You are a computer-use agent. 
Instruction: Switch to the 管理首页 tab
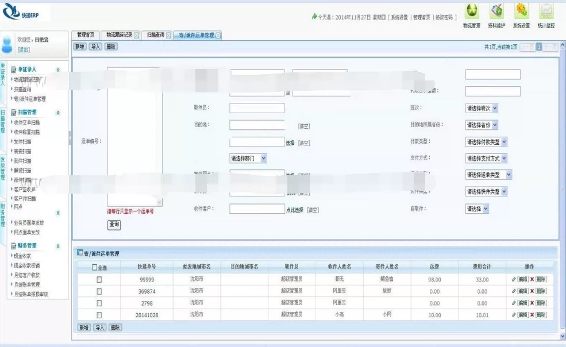click(86, 35)
